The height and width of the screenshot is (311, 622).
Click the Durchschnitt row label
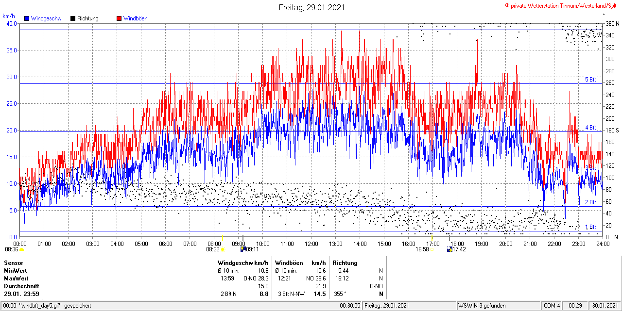[21, 286]
